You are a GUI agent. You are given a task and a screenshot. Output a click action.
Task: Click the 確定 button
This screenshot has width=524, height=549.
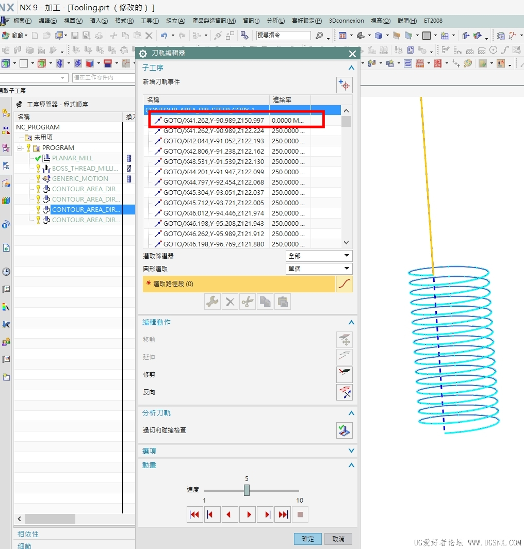(308, 539)
